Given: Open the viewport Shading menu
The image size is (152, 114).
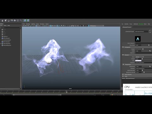Looking at the screenshot, I should pyautogui.click(x=28, y=24).
